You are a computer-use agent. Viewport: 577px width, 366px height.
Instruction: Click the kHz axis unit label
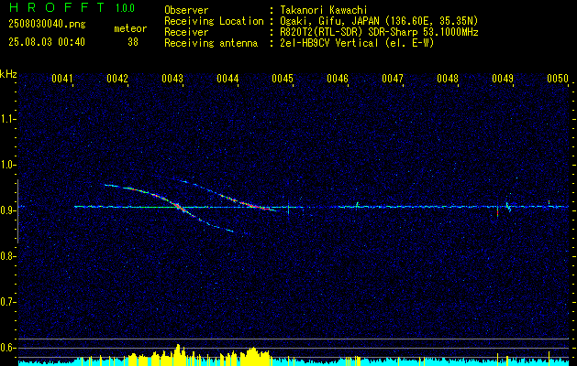(x=8, y=75)
